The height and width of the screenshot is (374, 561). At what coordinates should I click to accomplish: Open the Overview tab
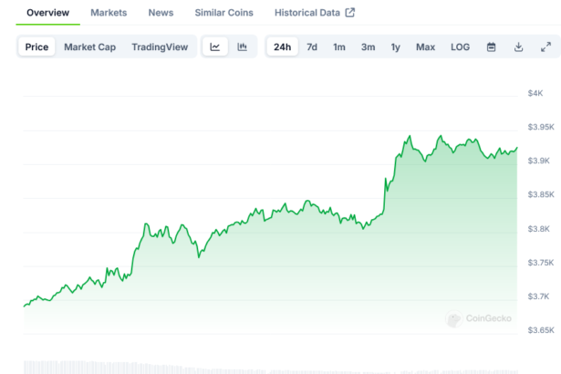tap(47, 13)
